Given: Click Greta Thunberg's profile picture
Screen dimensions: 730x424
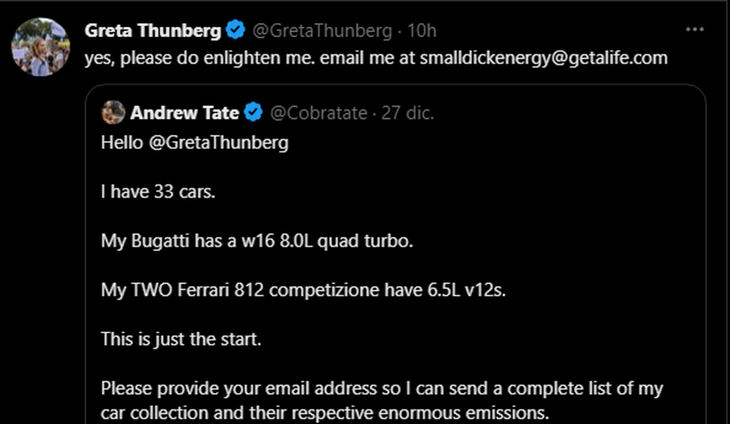Looking at the screenshot, I should [41, 46].
